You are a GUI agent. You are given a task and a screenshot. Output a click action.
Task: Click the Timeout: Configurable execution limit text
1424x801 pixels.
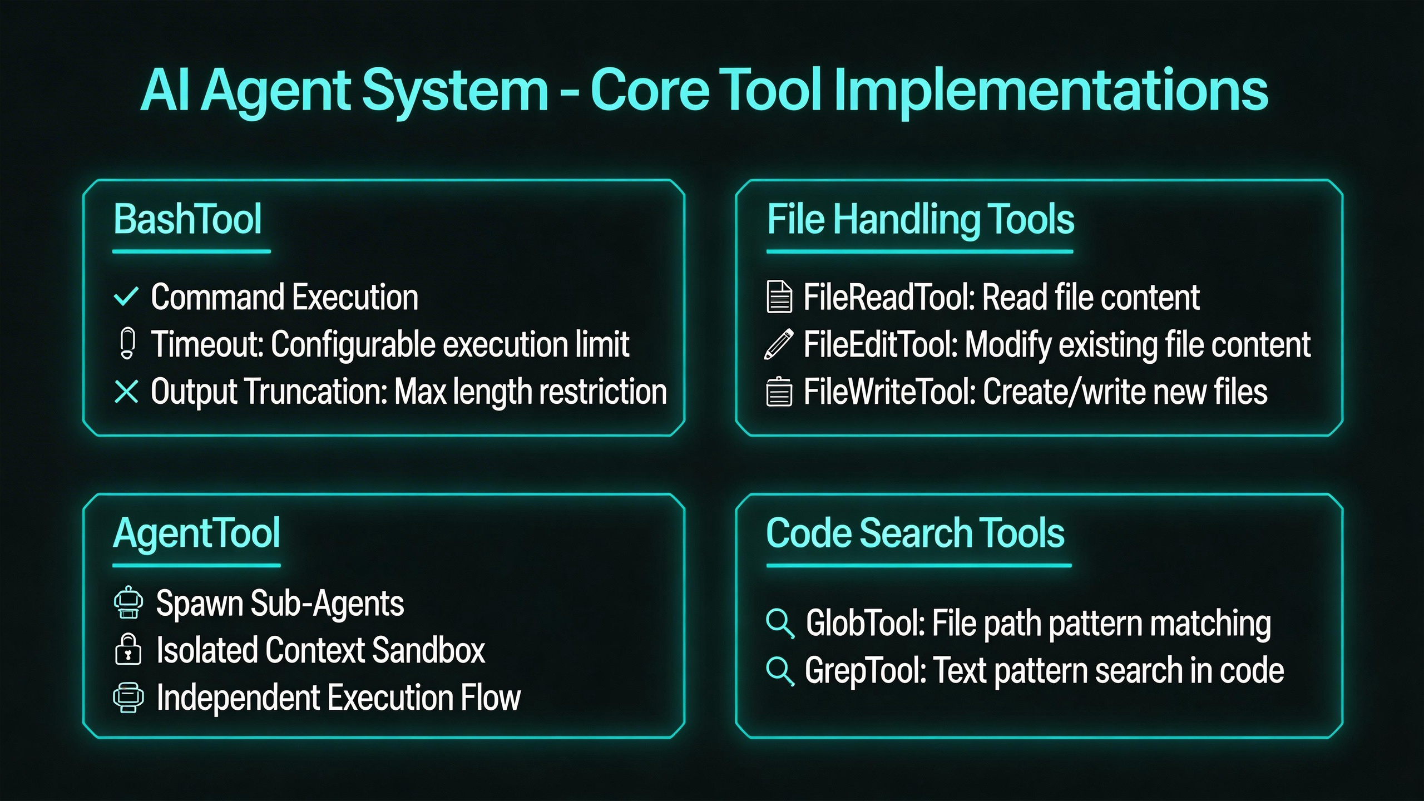click(x=389, y=344)
